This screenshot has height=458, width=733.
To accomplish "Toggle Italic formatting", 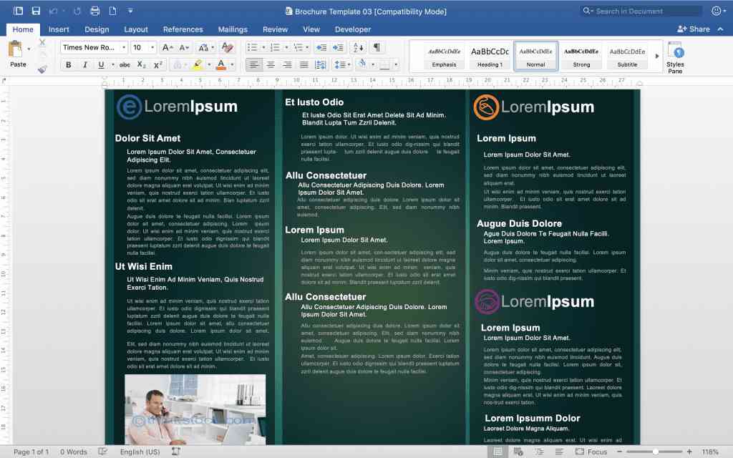I will coord(85,64).
